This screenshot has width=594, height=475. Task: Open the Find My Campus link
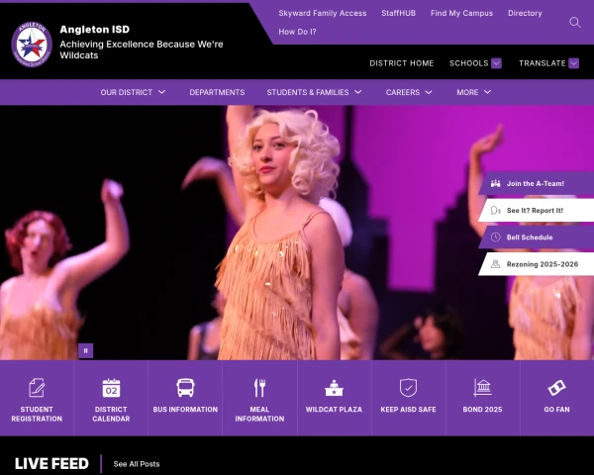[x=461, y=13]
